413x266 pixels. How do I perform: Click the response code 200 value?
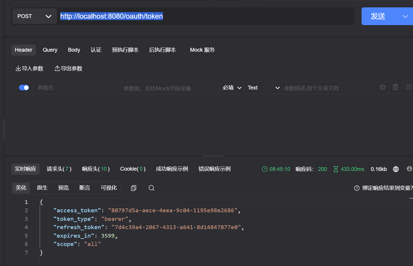point(323,169)
